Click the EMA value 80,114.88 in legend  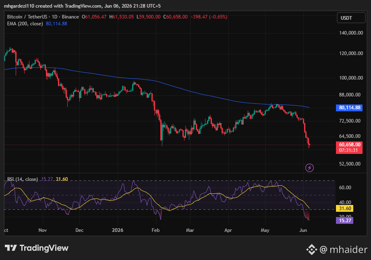tap(56, 24)
